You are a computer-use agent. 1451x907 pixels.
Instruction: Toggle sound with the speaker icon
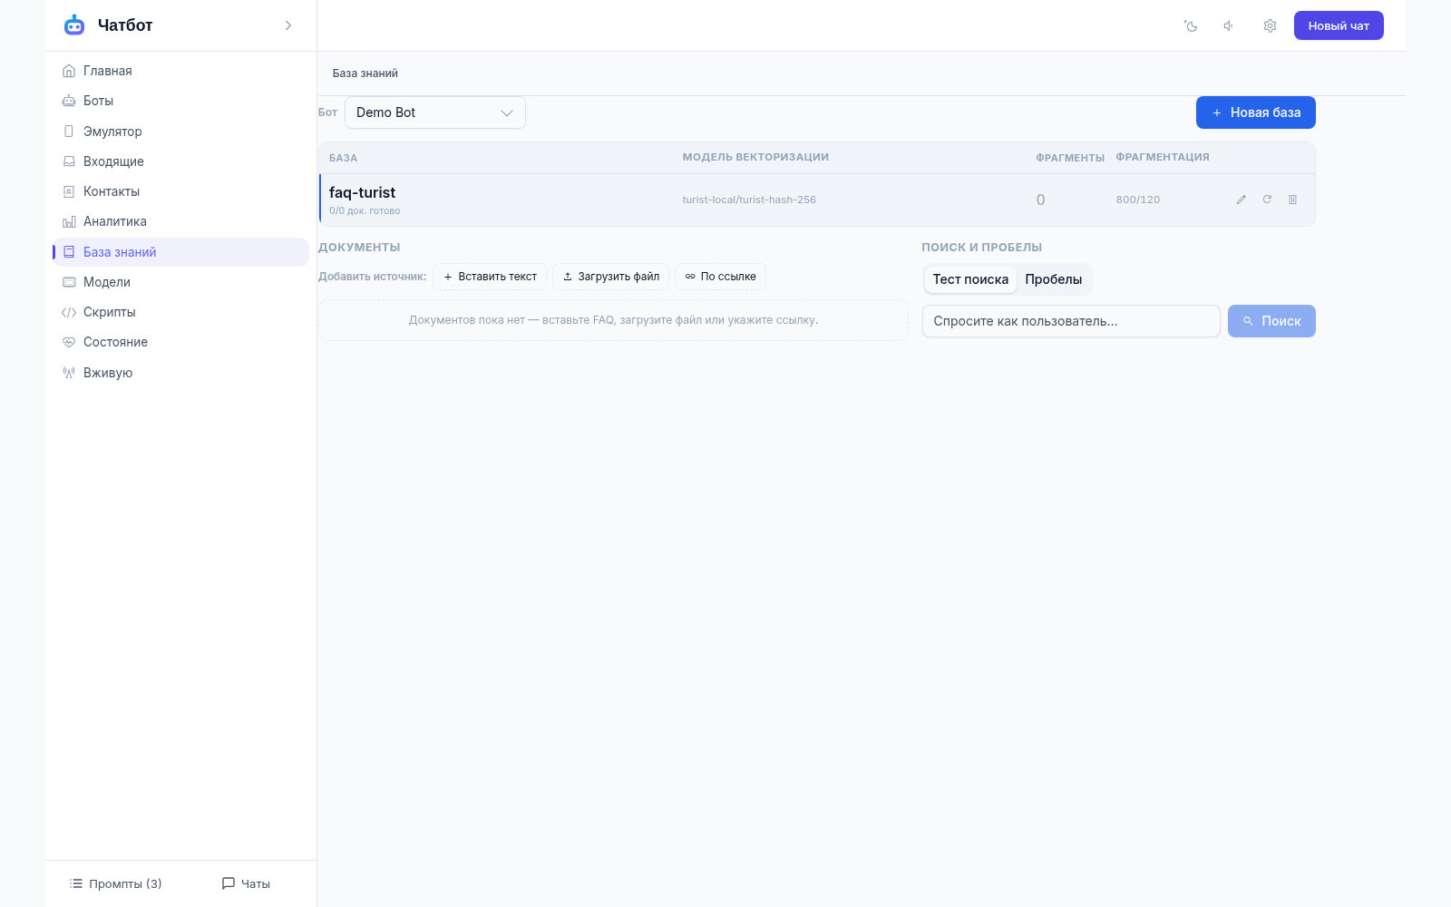point(1229,26)
